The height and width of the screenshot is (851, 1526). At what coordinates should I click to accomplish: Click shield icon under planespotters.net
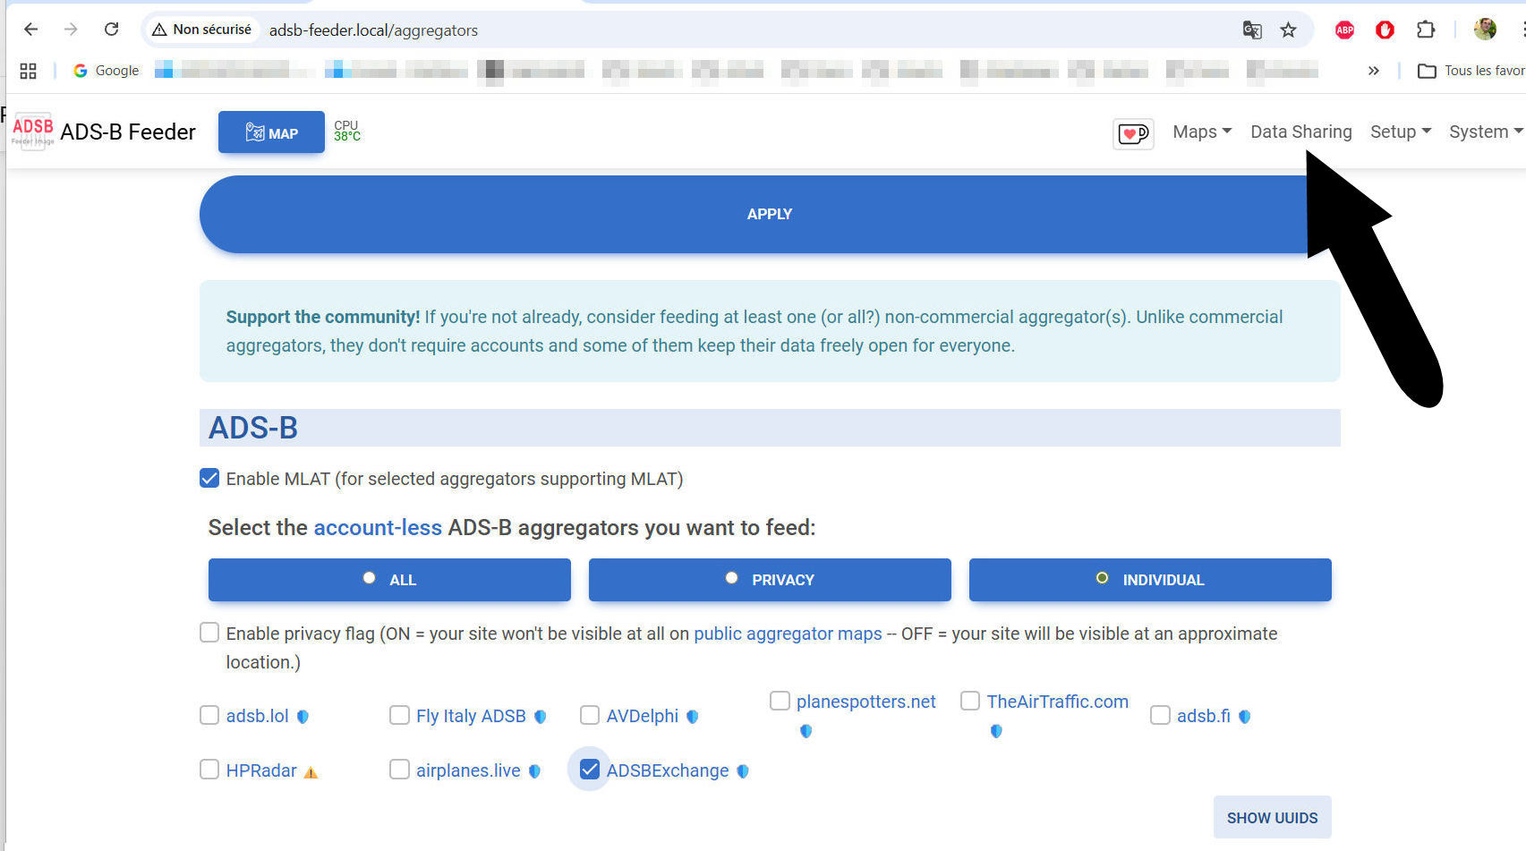[806, 731]
